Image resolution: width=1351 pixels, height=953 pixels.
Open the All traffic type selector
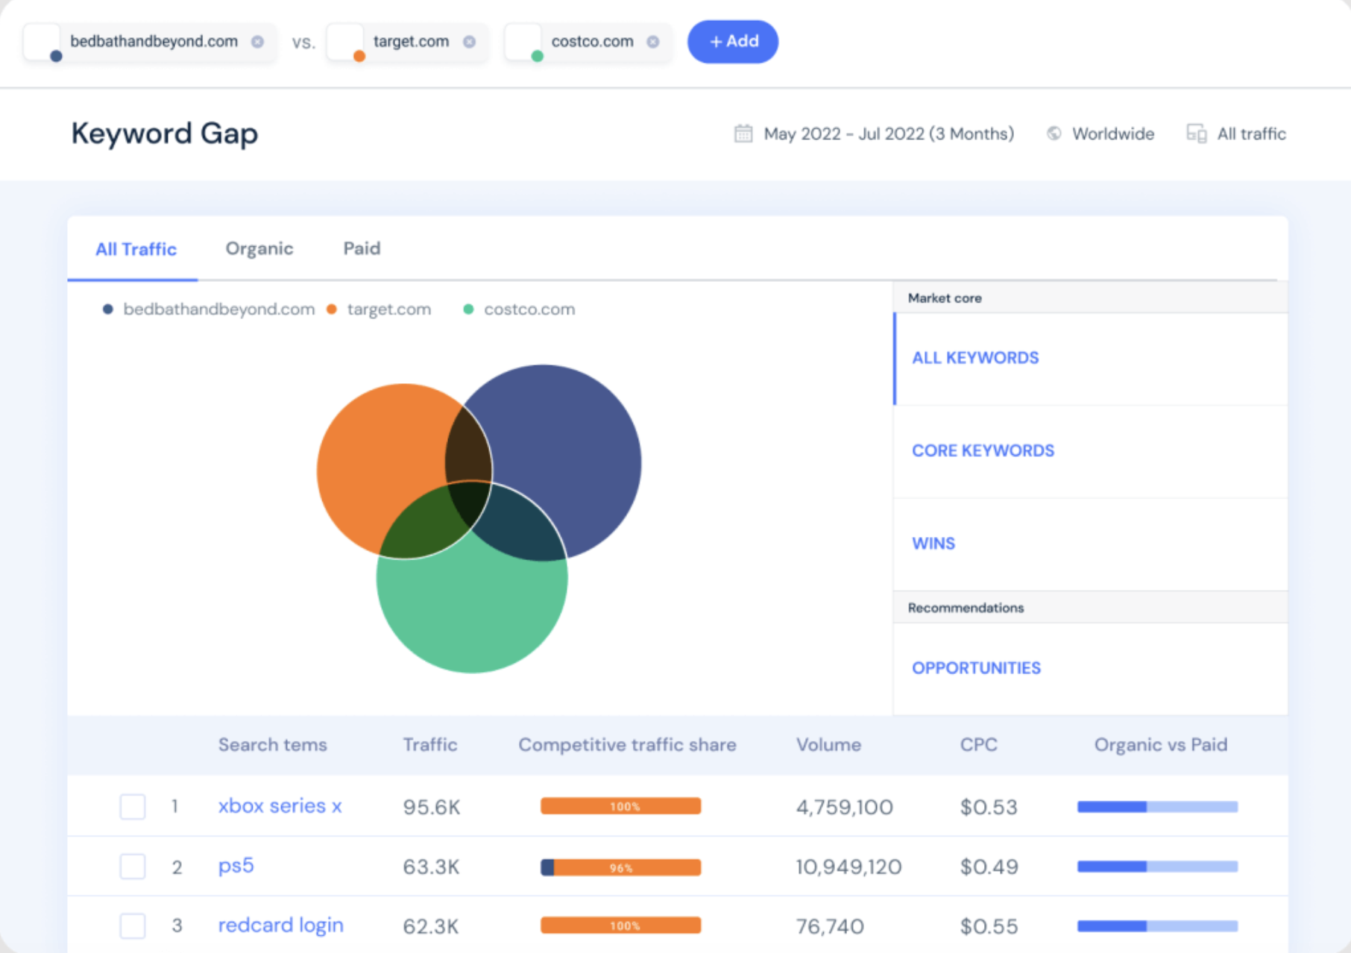pyautogui.click(x=1250, y=133)
